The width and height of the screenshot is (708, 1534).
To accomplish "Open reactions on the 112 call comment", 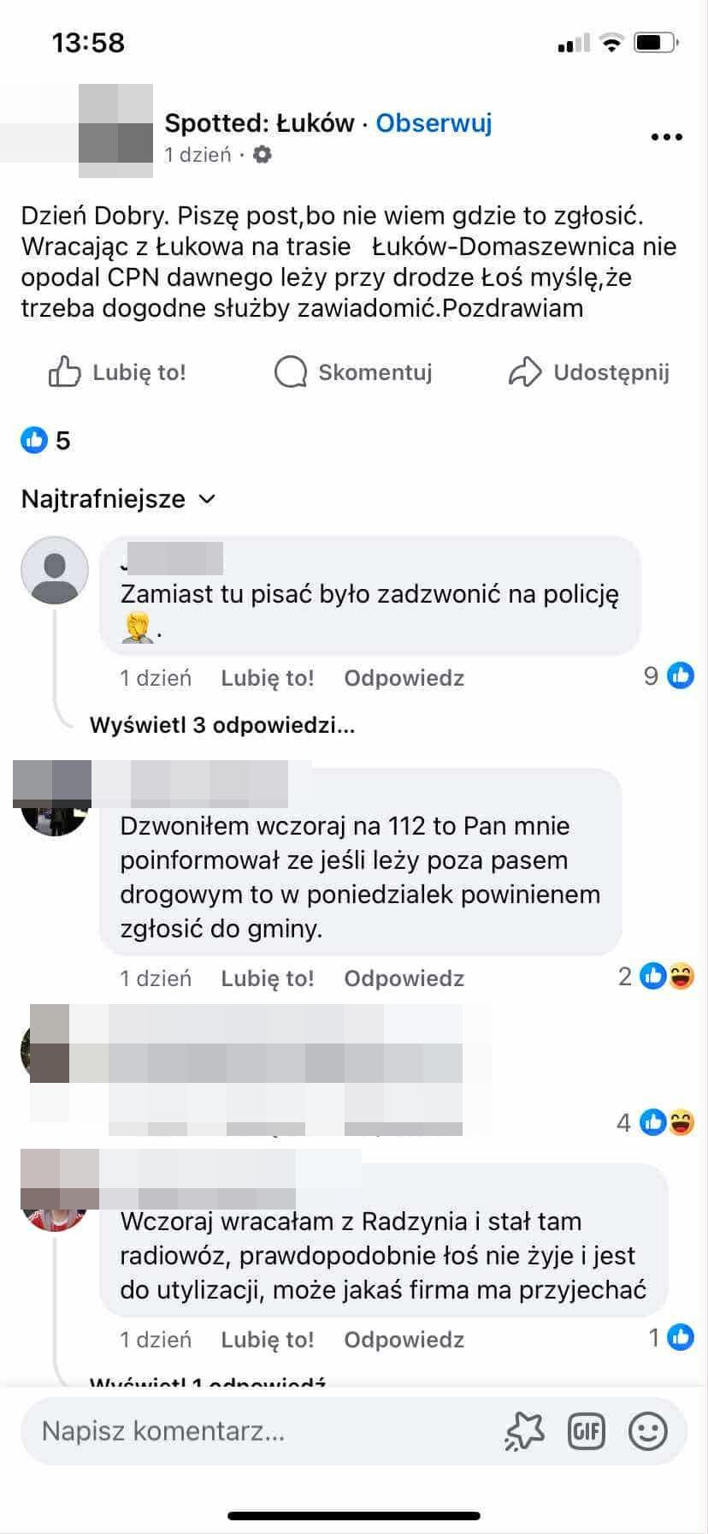I will click(656, 976).
